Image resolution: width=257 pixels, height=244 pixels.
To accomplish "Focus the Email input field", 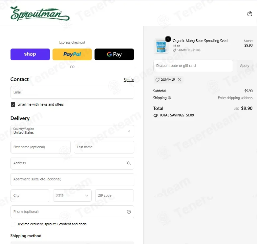I will [x=72, y=92].
